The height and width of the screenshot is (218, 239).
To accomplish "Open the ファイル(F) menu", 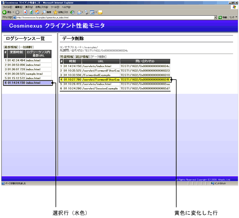I will coord(7,7).
